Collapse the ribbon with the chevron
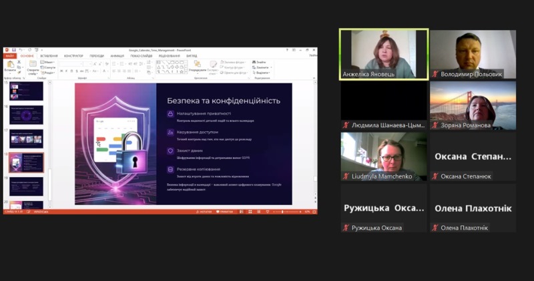 point(314,78)
